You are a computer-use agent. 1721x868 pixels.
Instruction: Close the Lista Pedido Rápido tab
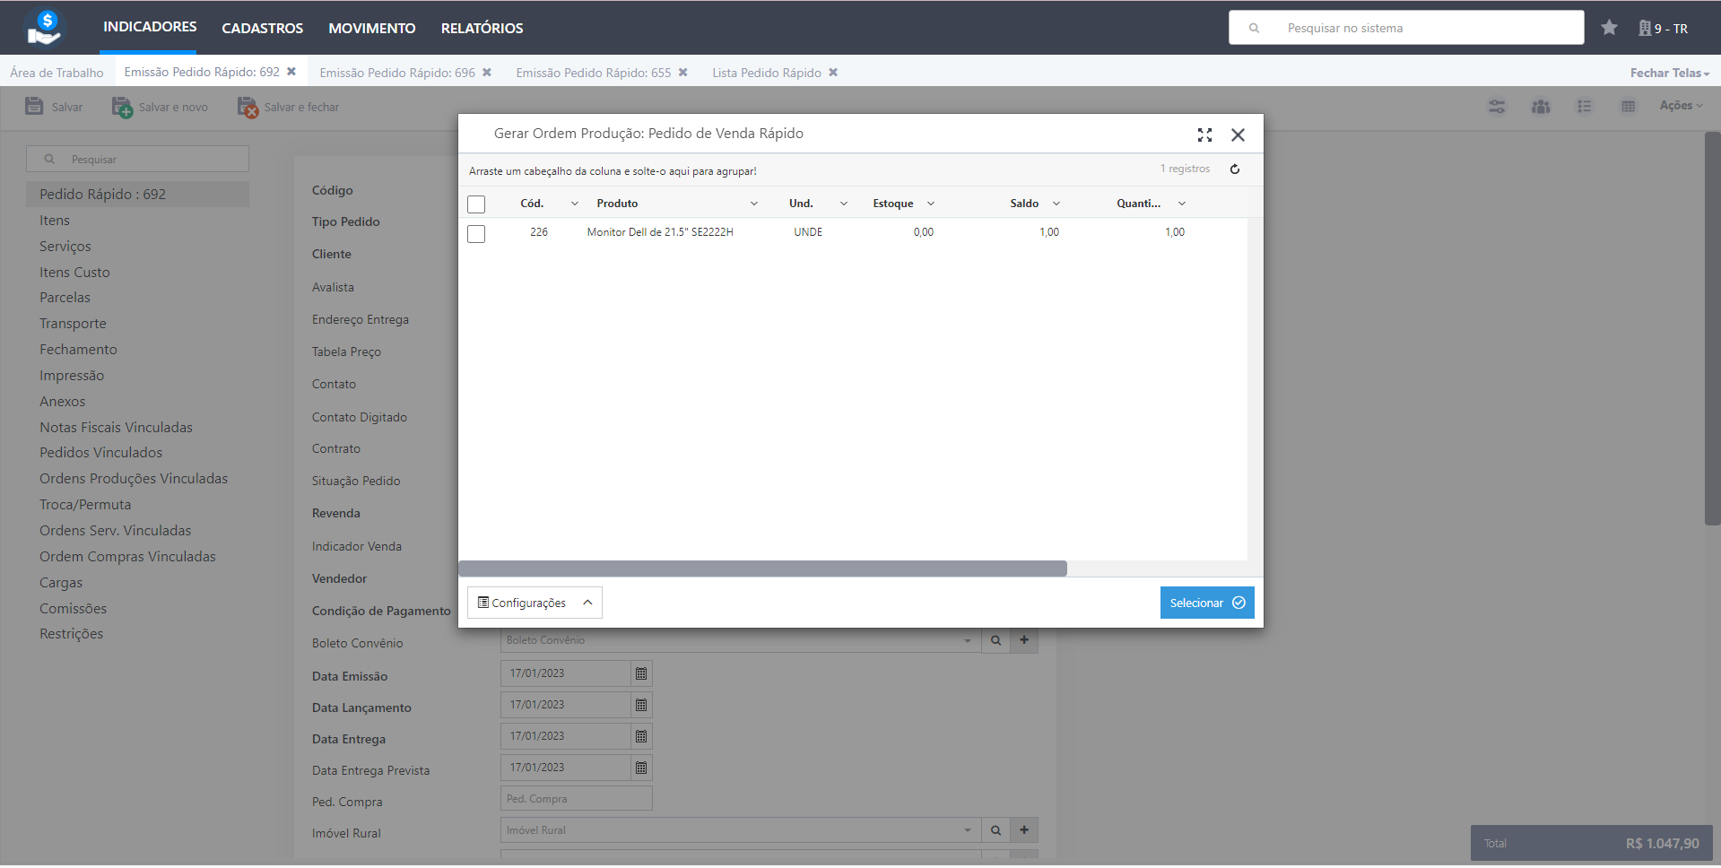pyautogui.click(x=833, y=73)
